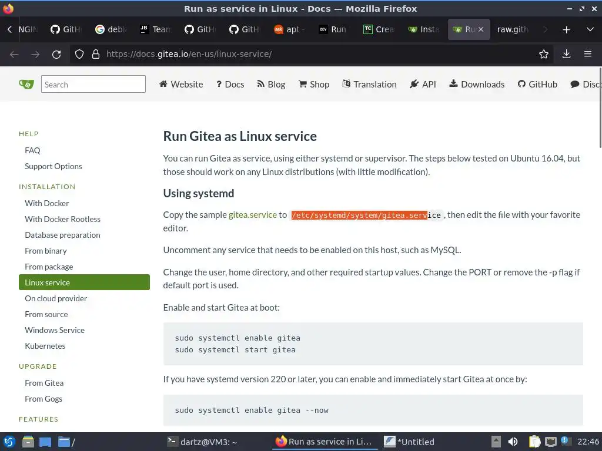Switch to the 'debi' Google tab
Viewport: 602px width, 451px height.
point(111,29)
